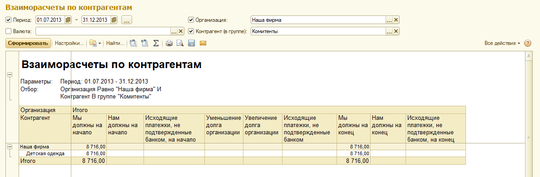Enable the Валюта checkbox
Viewport: 540px width, 177px height.
point(8,31)
